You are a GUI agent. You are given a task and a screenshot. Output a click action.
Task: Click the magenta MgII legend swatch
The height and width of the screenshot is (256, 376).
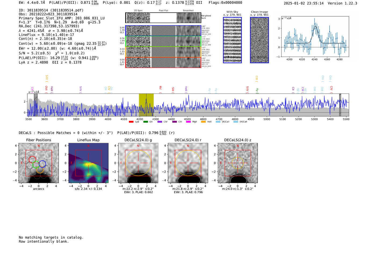point(188,122)
